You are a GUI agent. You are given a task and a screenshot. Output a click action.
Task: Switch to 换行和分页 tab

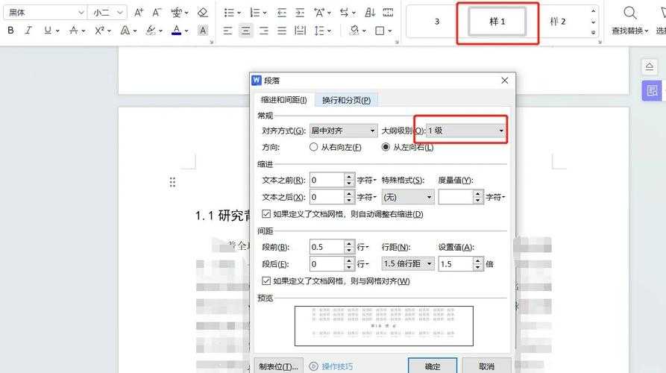tap(346, 100)
